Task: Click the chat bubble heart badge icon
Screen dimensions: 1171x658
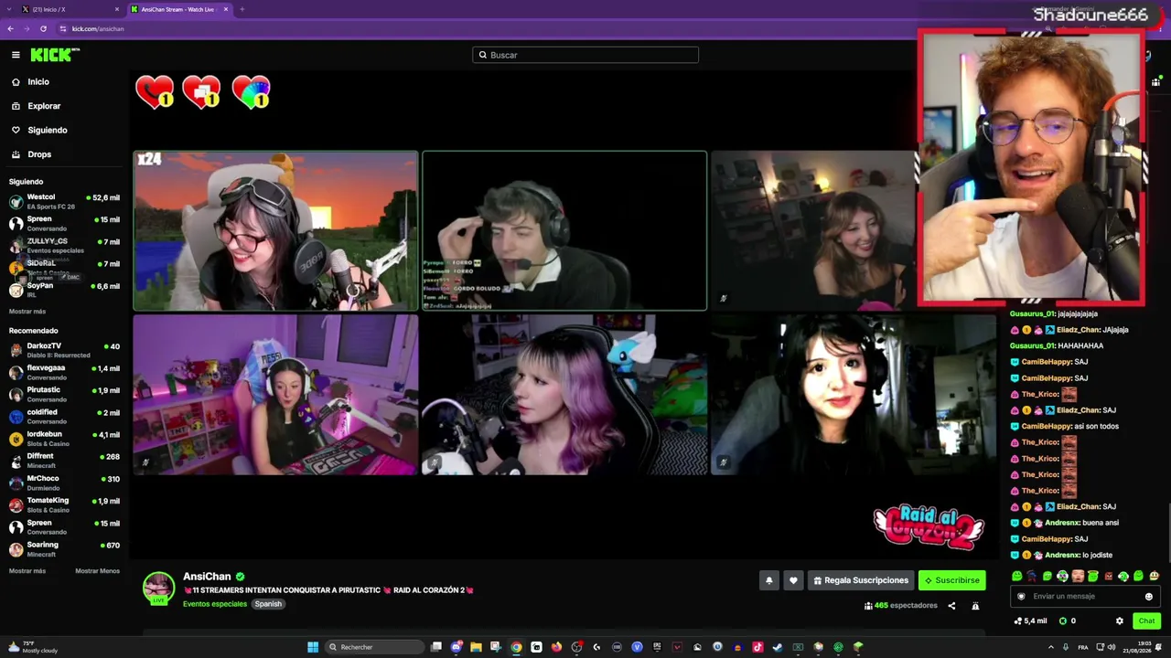Action: 201,92
